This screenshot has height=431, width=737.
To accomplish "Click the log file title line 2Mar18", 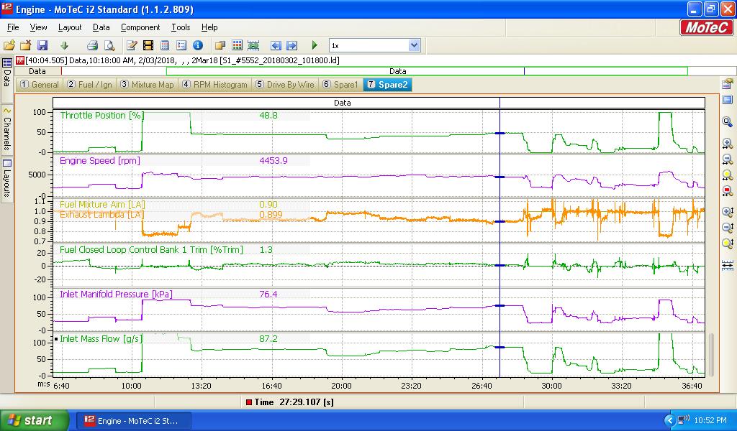I will (182, 60).
